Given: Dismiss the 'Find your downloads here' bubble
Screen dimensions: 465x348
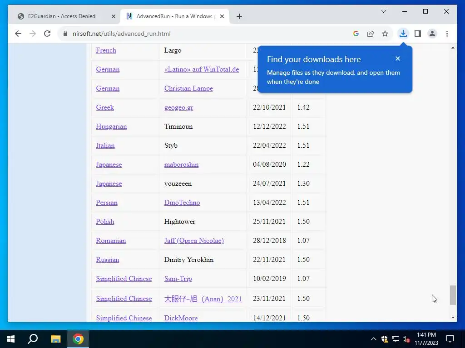Looking at the screenshot, I should [398, 58].
